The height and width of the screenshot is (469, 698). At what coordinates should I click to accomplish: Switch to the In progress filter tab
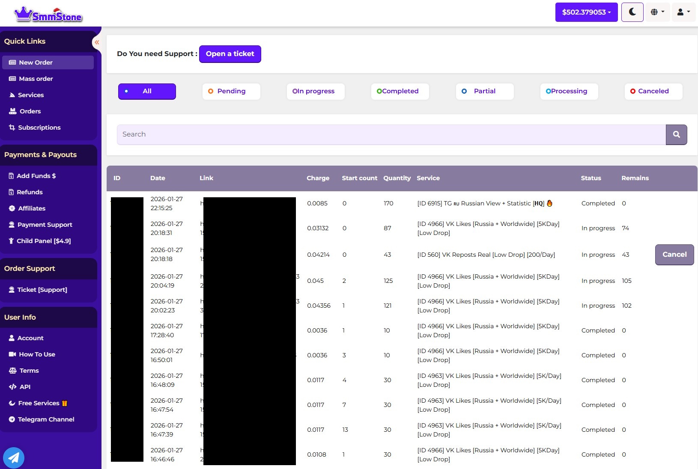pyautogui.click(x=315, y=91)
